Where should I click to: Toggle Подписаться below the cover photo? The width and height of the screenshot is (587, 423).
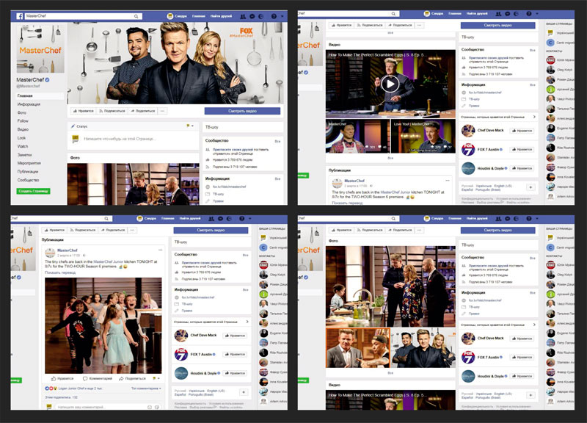pos(112,111)
